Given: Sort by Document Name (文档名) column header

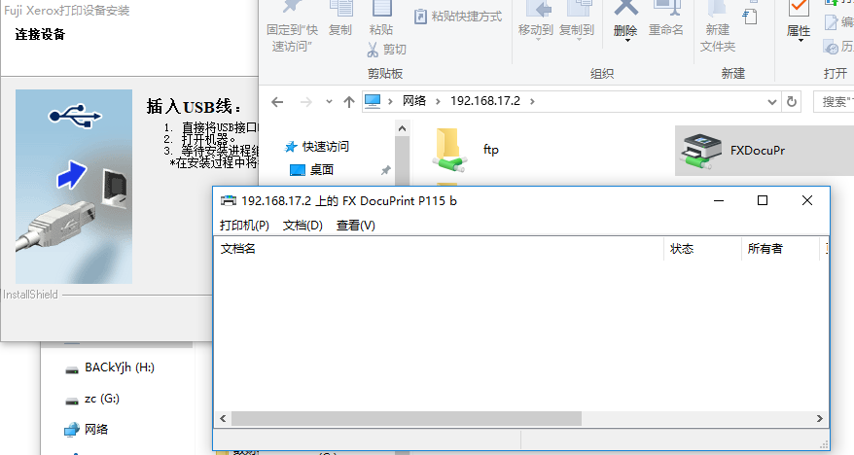Looking at the screenshot, I should 238,249.
